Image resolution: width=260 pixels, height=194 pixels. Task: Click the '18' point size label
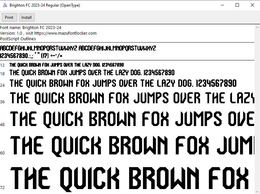point(2,74)
